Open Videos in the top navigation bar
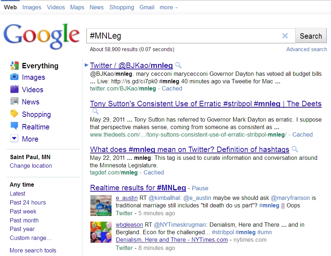Viewport: 331px width, 256px height. [x=56, y=8]
